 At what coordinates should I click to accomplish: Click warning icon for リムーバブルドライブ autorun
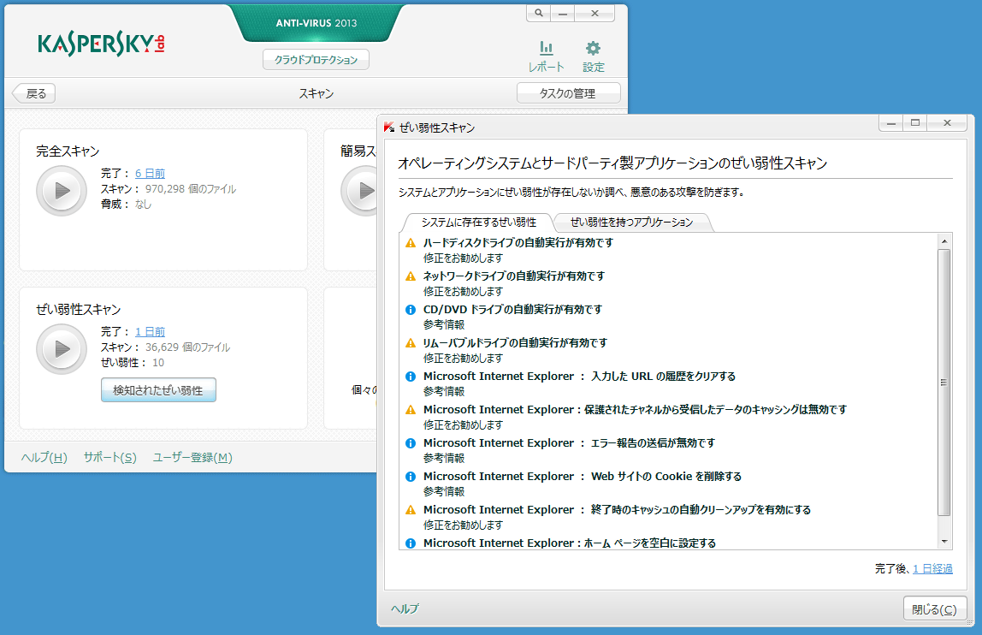[411, 343]
